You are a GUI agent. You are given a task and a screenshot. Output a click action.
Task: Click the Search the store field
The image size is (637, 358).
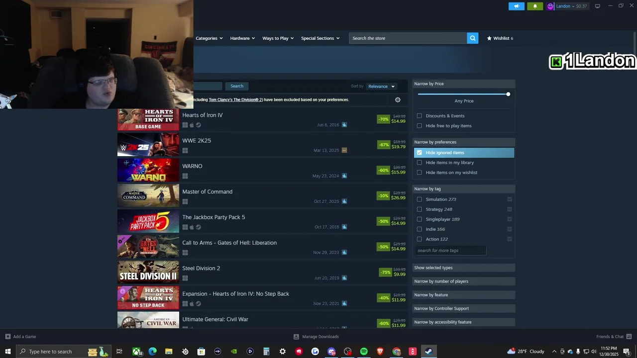click(408, 38)
